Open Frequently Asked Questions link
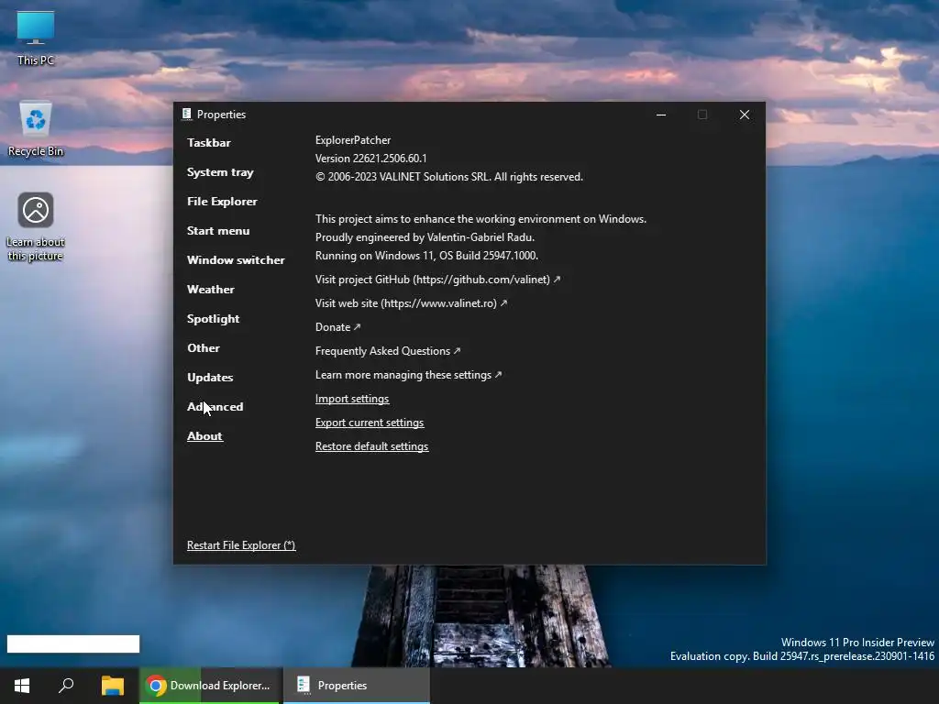 (388, 351)
